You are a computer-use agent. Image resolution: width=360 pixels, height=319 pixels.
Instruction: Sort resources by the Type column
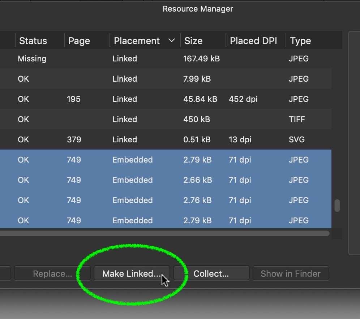[300, 40]
